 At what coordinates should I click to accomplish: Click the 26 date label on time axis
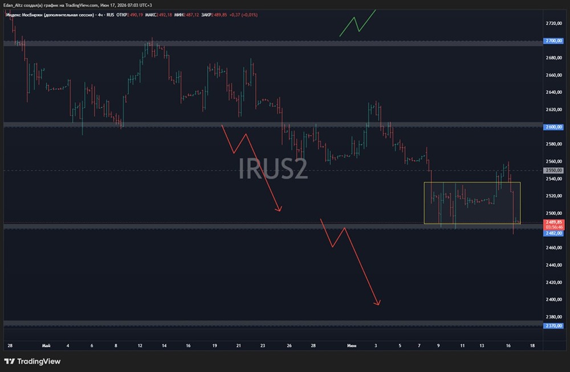point(290,345)
